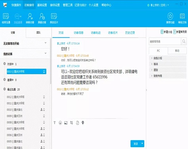
Task: Switch to the 访客信息 tab
Action: point(79,32)
